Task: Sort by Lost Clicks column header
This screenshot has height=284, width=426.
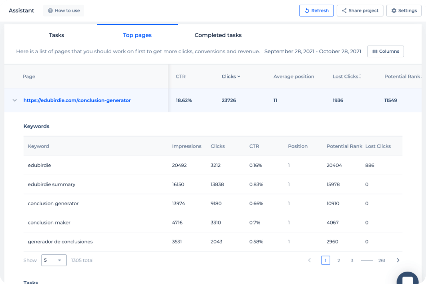Action: click(347, 76)
